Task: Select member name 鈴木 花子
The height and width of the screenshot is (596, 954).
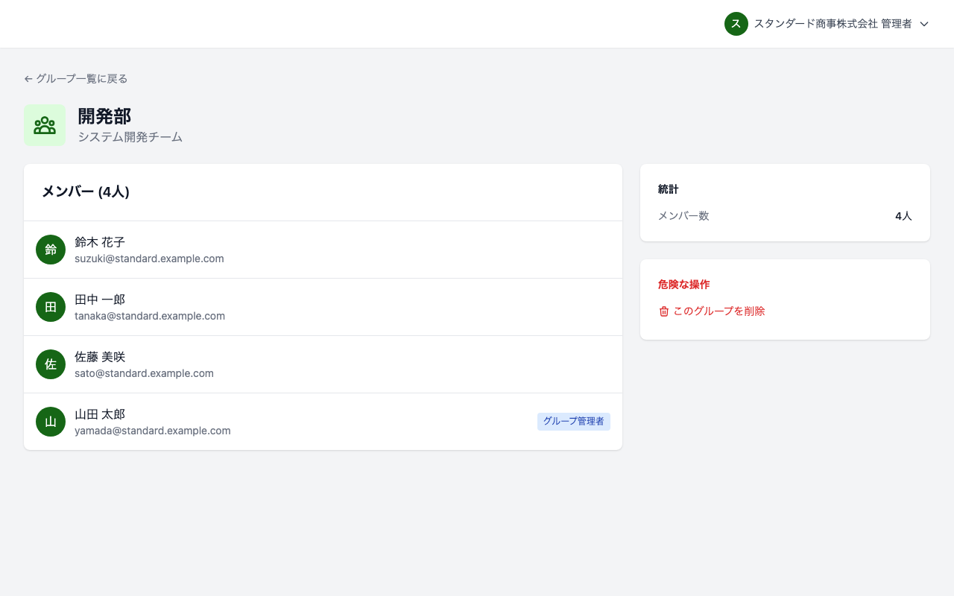Action: 100,242
